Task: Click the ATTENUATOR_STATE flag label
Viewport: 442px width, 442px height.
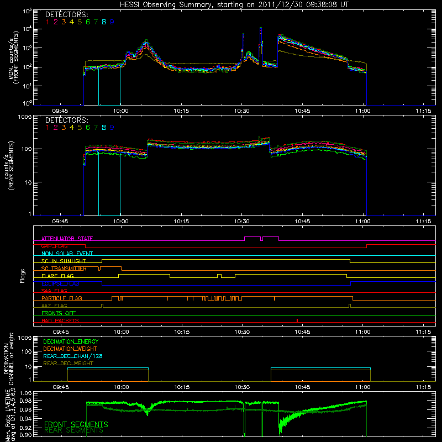Action: point(67,239)
